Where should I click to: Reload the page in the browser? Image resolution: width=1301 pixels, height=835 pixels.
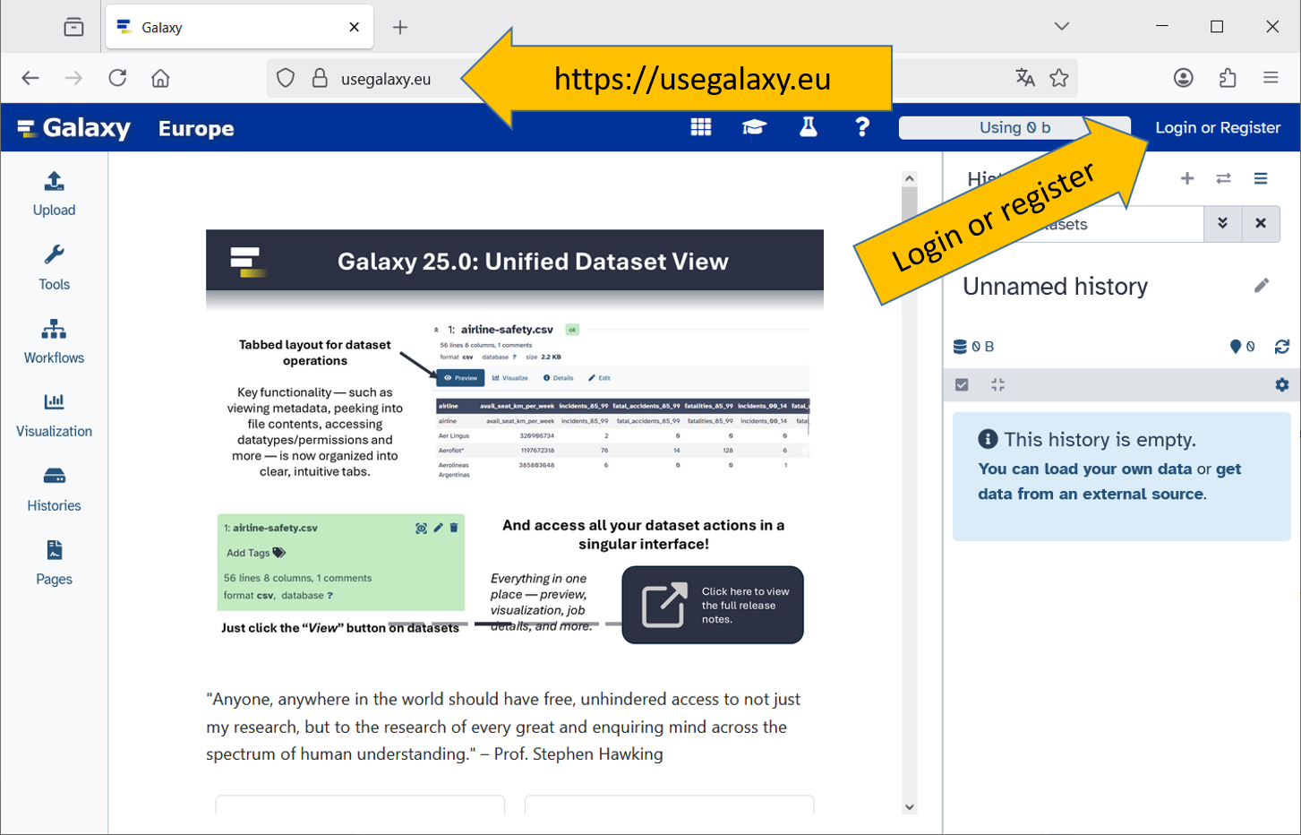117,78
